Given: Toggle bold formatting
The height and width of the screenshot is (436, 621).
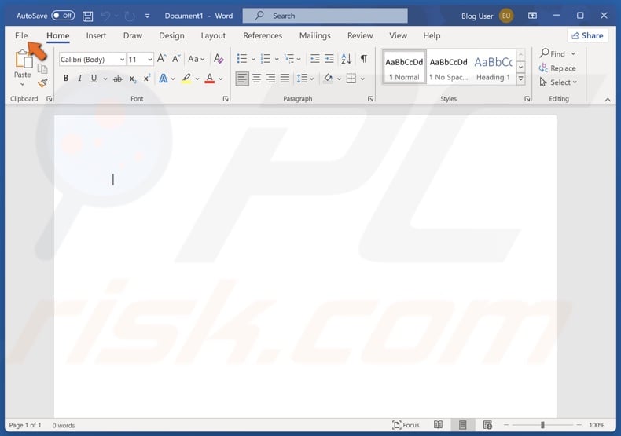Looking at the screenshot, I should point(66,79).
